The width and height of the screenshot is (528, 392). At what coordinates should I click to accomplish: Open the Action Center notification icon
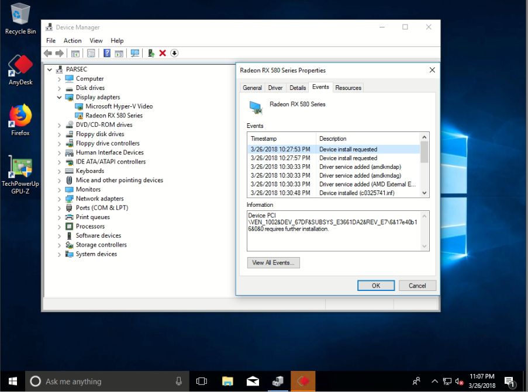[x=510, y=381]
